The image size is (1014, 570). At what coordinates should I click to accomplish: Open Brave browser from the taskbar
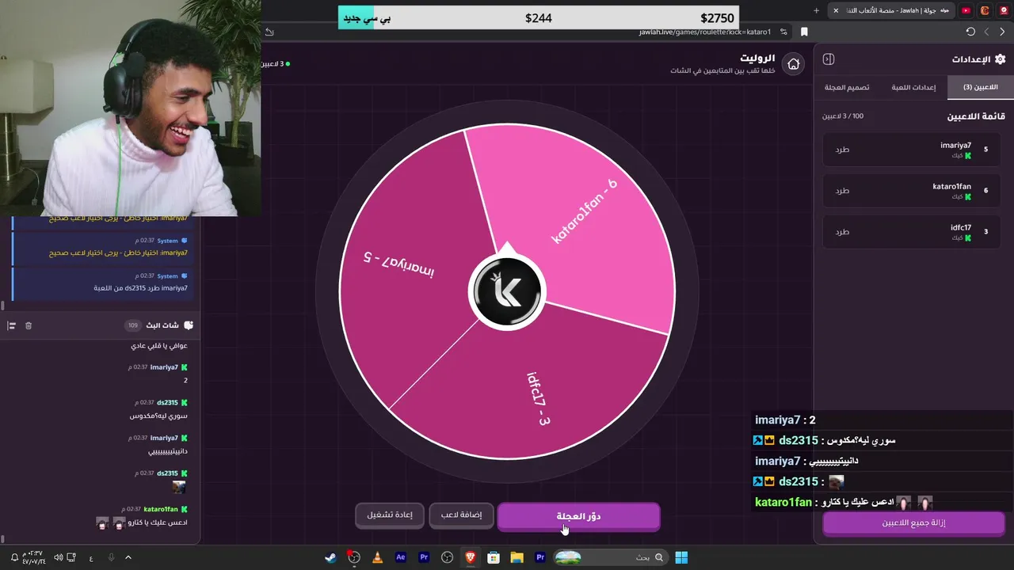[x=471, y=557]
